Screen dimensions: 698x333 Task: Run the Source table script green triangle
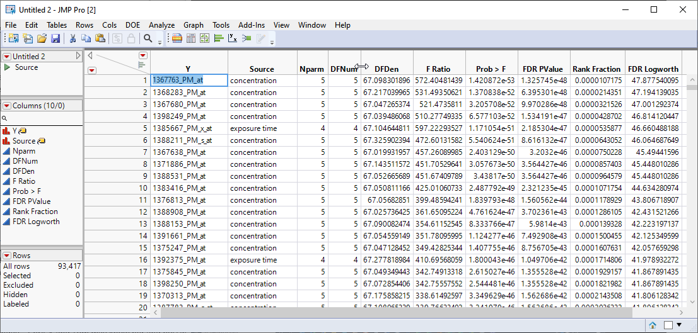point(7,67)
